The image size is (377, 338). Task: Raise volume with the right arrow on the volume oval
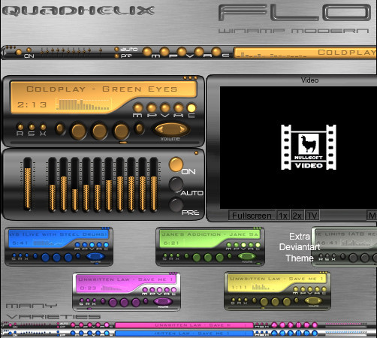click(182, 129)
